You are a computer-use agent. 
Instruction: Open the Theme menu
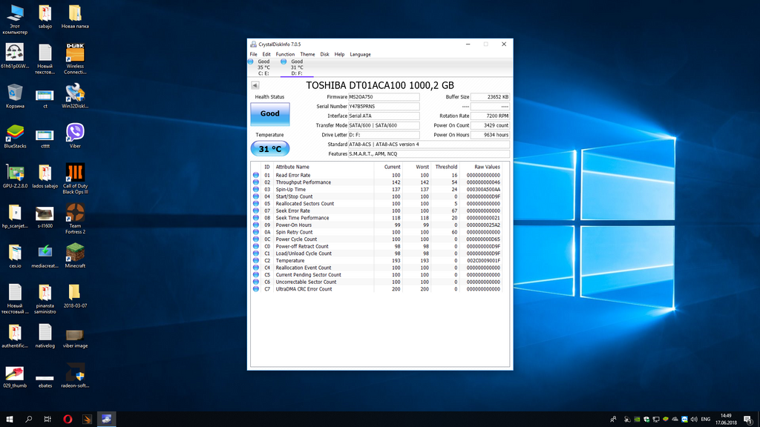(x=307, y=54)
